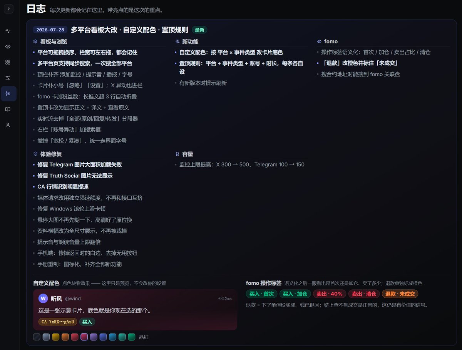Screen dimensions: 462x350
Task: Select the red color swatch
Action: (x=75, y=337)
